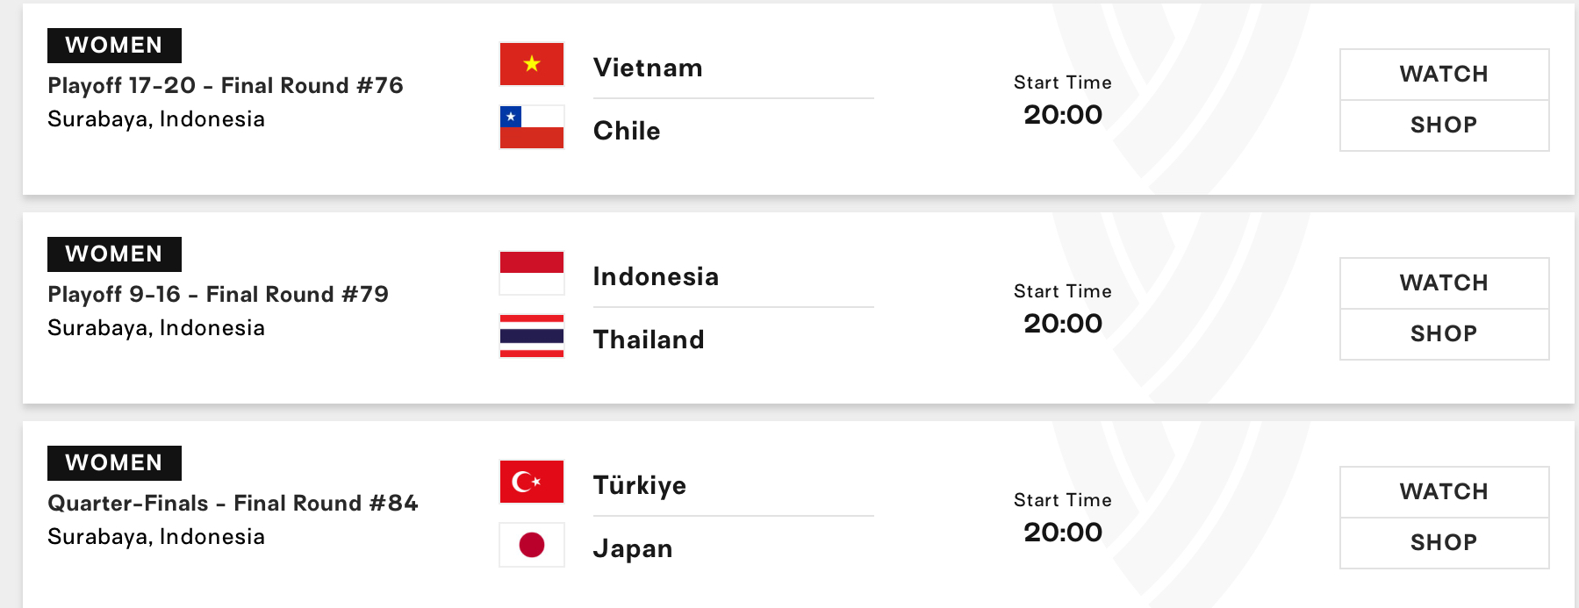Watch the Türkiye vs Japan match

[1444, 492]
